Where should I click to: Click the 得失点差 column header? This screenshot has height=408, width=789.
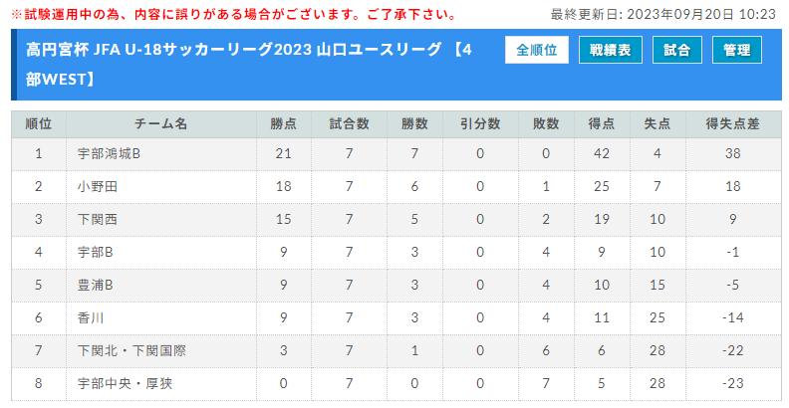[732, 124]
